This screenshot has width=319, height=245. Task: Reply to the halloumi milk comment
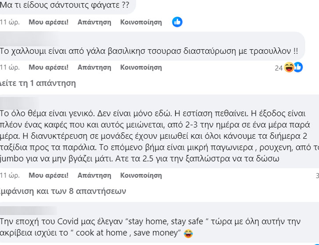94,67
